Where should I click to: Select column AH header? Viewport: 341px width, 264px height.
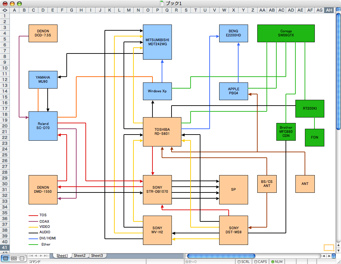(x=329, y=10)
